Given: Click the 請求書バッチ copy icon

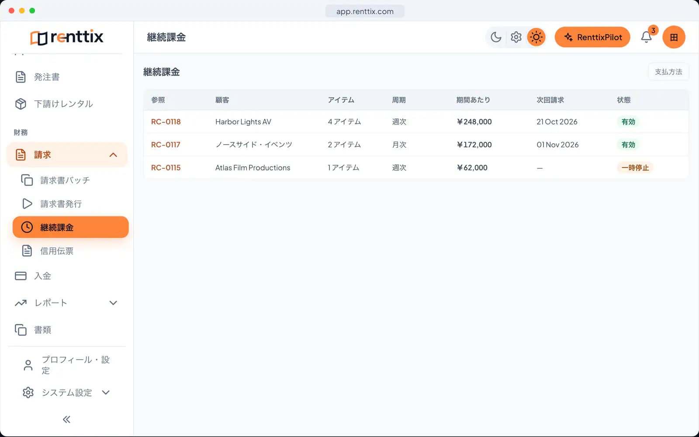Looking at the screenshot, I should pos(27,180).
